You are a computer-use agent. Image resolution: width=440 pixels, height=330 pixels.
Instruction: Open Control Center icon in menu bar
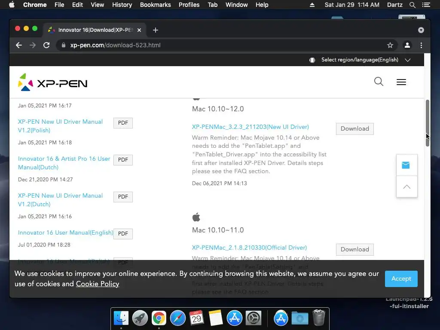tap(426, 5)
